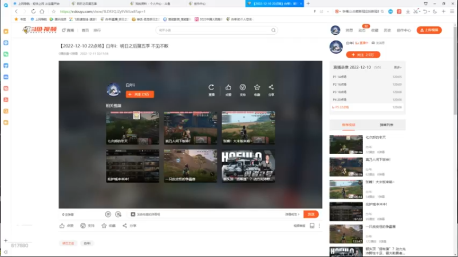Open sidebar video thumbnail with duration 06:44
458x257 pixels.
pyautogui.click(x=346, y=190)
